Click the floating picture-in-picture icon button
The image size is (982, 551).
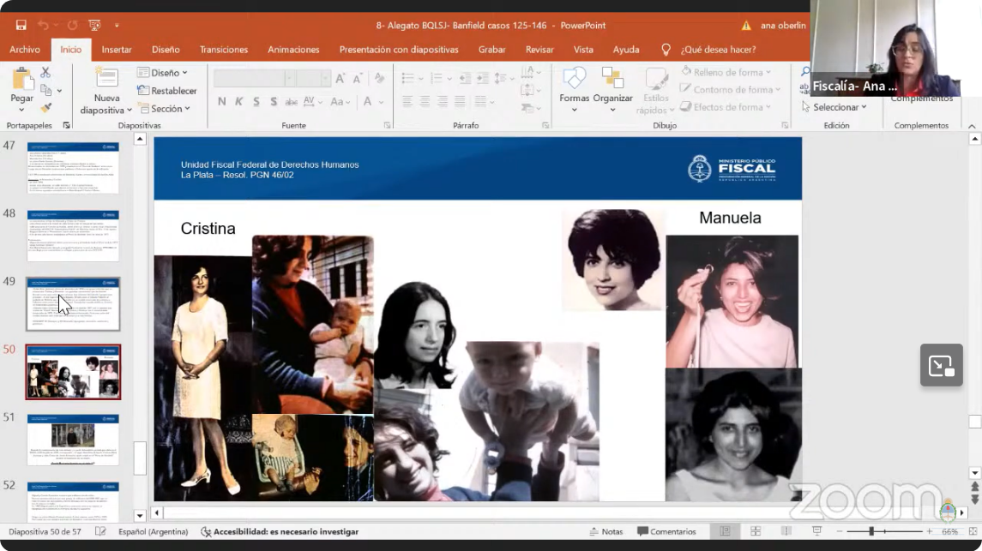coord(941,366)
